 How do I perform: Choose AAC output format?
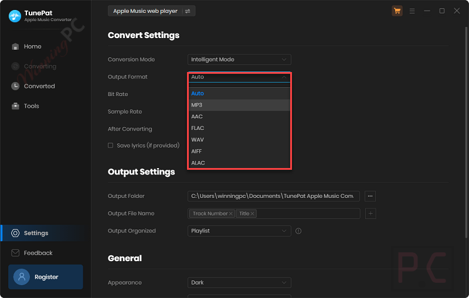coord(239,117)
